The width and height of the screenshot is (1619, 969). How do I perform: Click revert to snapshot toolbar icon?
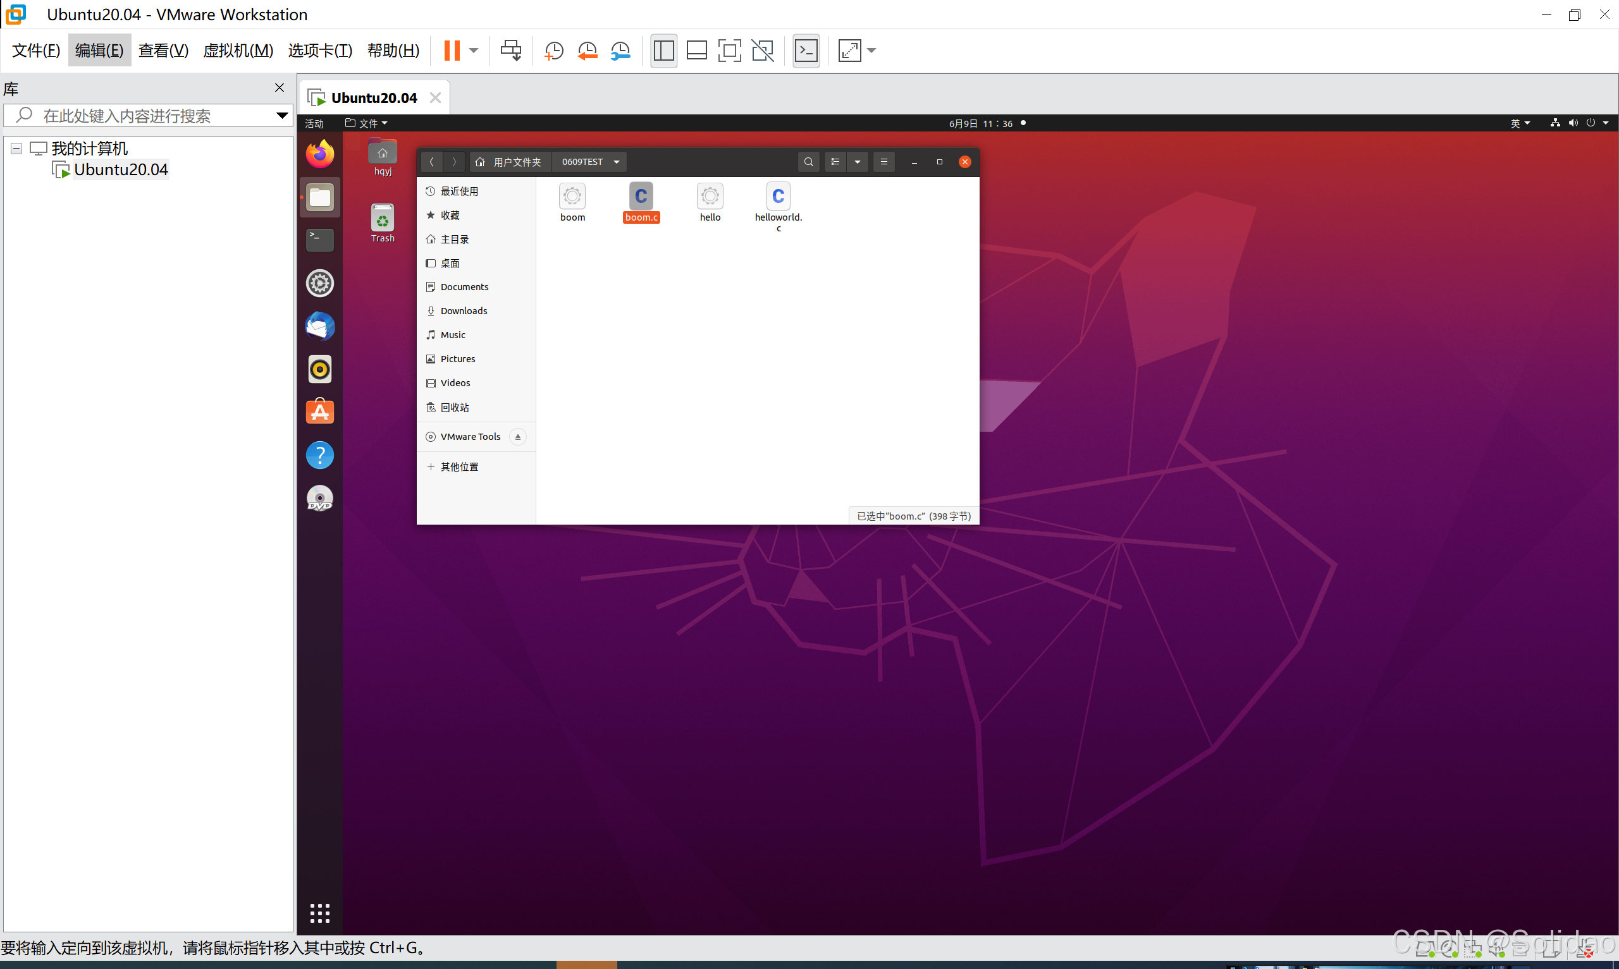[587, 51]
